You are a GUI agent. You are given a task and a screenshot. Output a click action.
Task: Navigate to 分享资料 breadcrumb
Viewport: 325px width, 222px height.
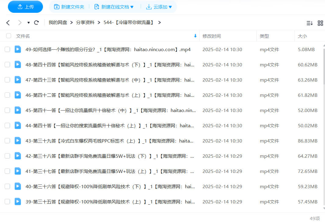point(85,23)
